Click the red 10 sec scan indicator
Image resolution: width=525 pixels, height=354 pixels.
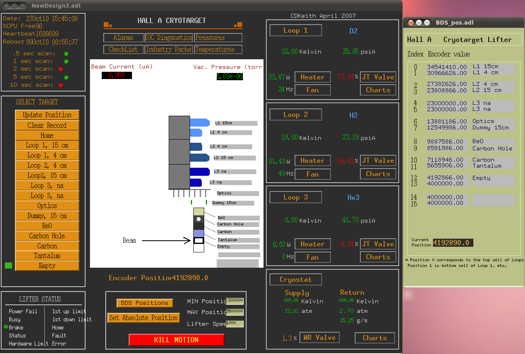61,85
